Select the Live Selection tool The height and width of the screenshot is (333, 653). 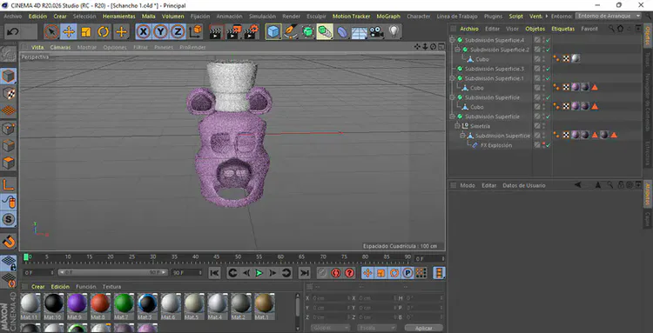pos(51,31)
